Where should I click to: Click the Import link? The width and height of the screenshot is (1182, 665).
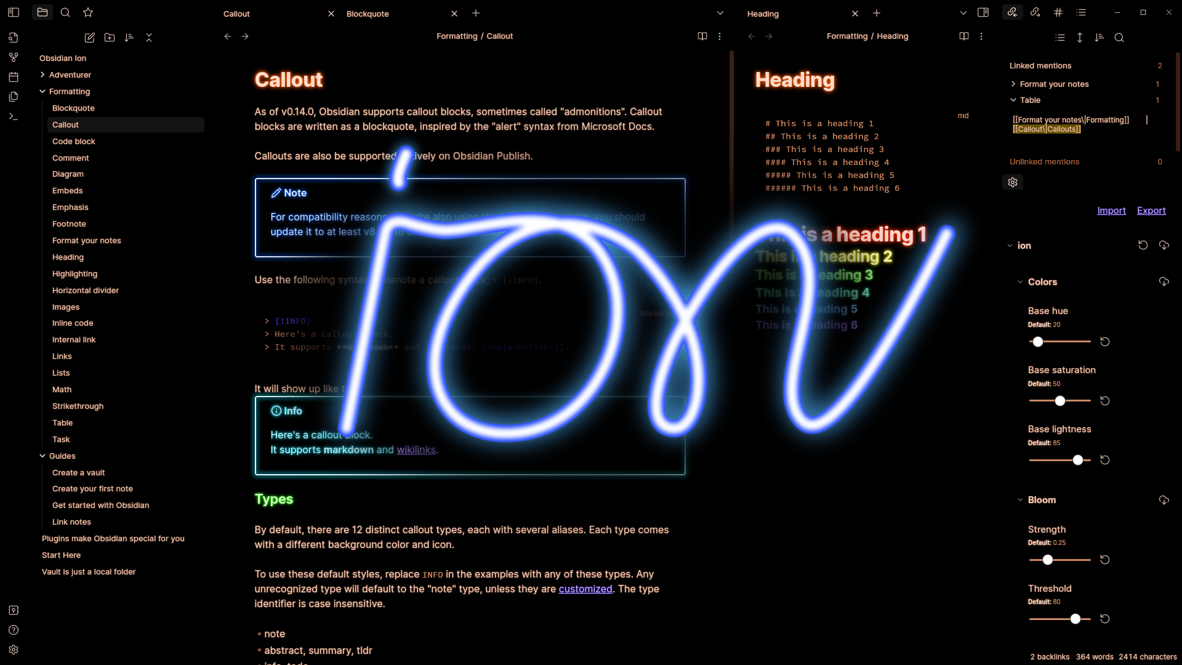click(x=1111, y=211)
